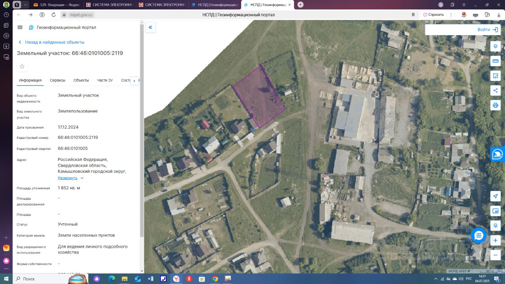Click the Земли населенных пунктов value
Viewport: 505px width, 284px height.
(86, 235)
